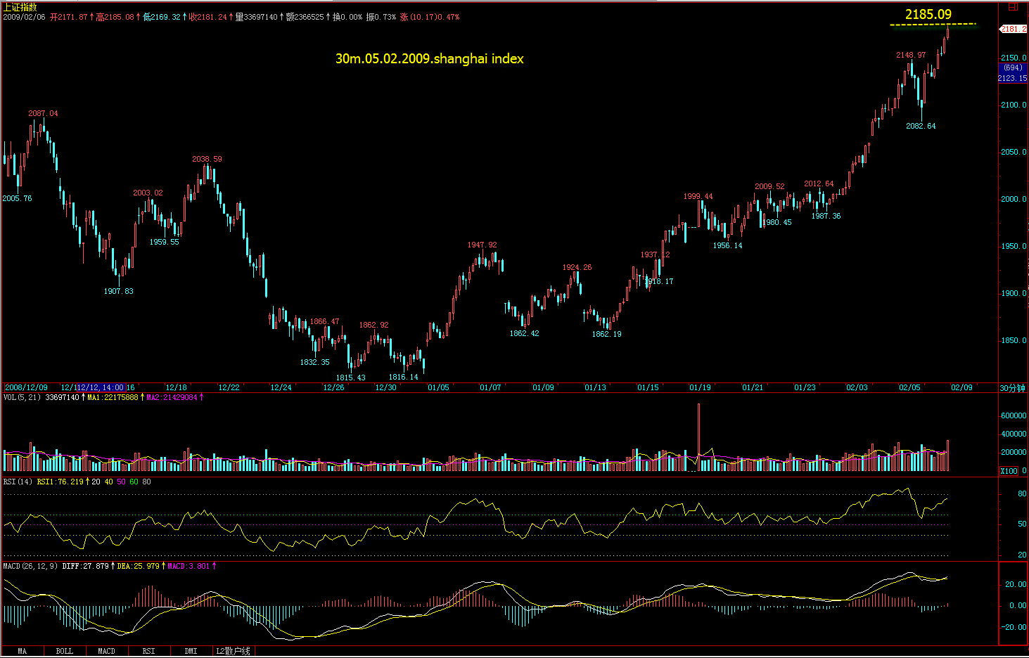Image resolution: width=1029 pixels, height=658 pixels.
Task: Click the X100 volume scale label
Action: click(x=1009, y=471)
